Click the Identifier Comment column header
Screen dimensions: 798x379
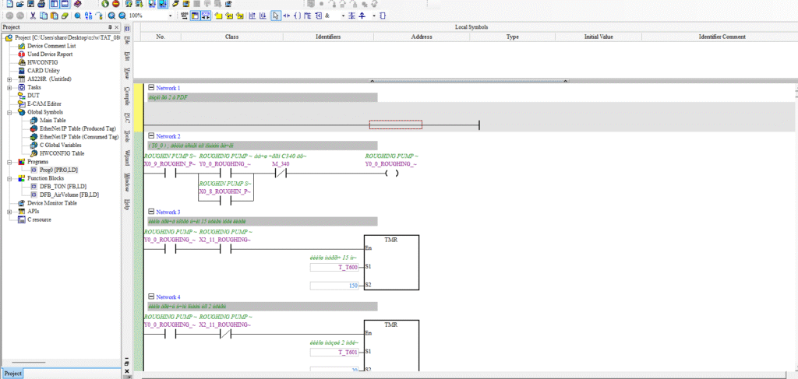(722, 37)
